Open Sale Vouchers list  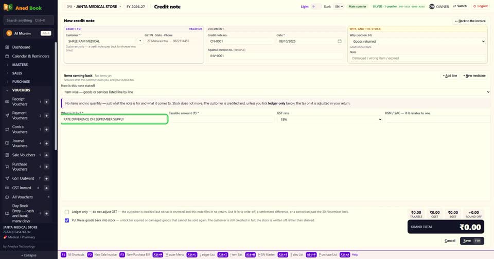click(24, 155)
